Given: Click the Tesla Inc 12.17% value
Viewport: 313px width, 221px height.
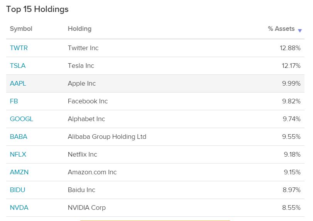Looking at the screenshot, I should tap(291, 66).
